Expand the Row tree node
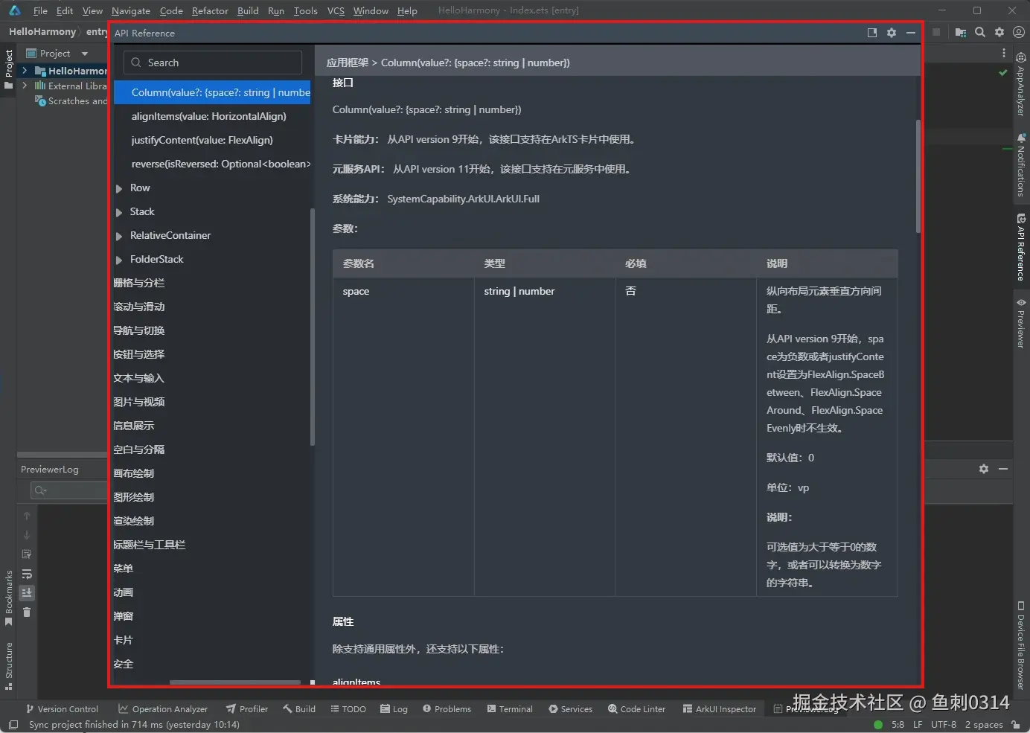This screenshot has height=733, width=1030. [119, 188]
